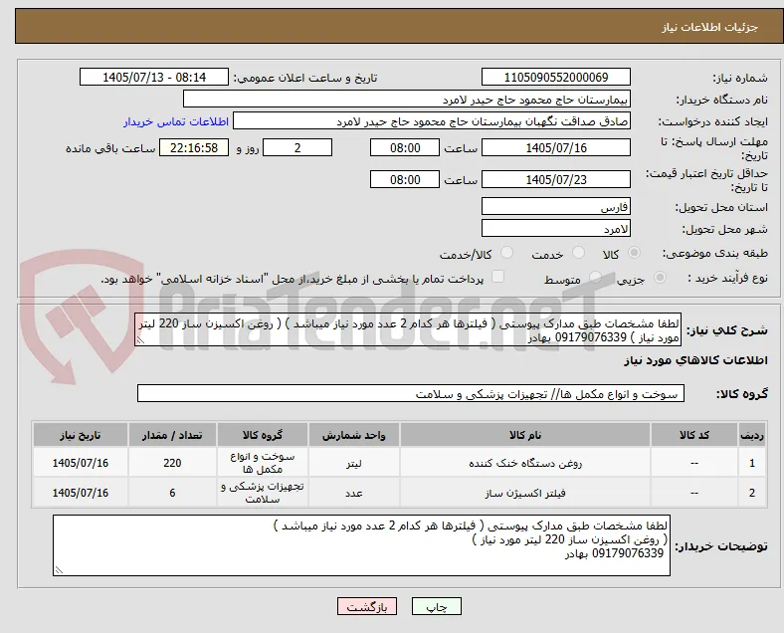Click the unit cell لیتر
The image size is (784, 633).
[353, 463]
